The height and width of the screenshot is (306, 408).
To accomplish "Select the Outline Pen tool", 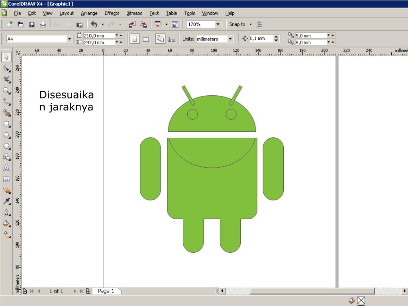I will [6, 212].
